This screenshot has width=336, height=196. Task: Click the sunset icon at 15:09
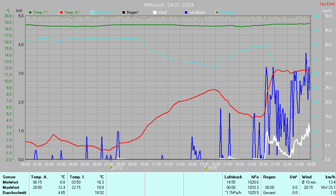click(x=206, y=168)
